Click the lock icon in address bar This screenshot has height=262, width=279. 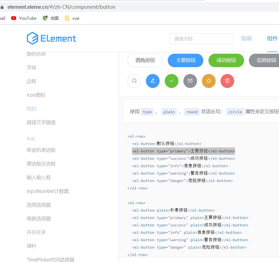click(x=2, y=7)
